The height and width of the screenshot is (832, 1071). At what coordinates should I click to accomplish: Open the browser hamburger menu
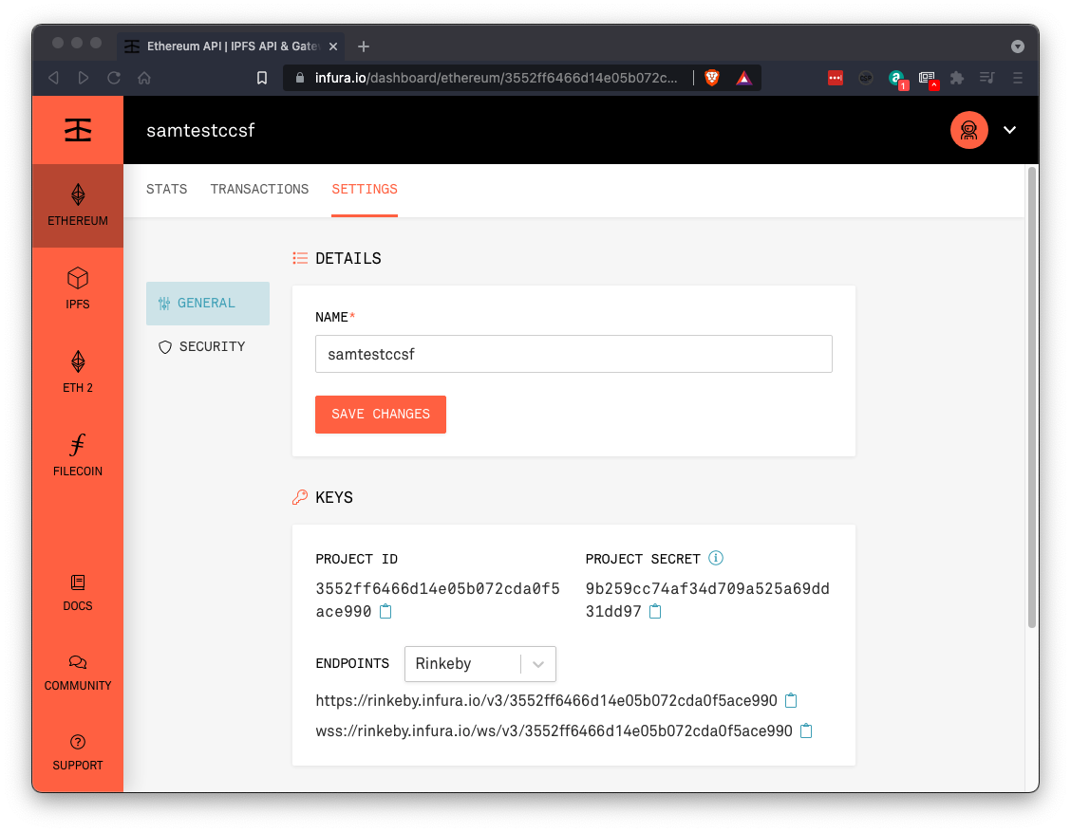pyautogui.click(x=1018, y=78)
